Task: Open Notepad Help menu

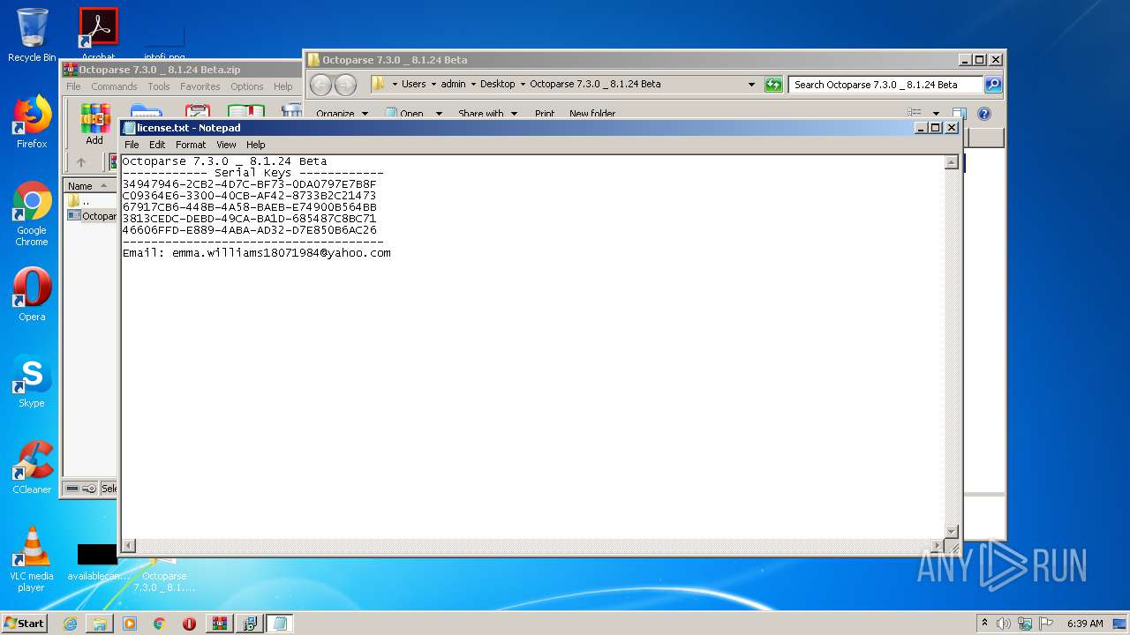Action: pos(256,145)
